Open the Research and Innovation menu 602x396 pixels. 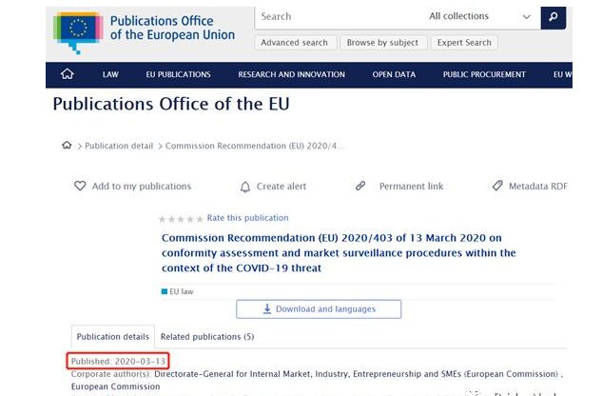291,74
